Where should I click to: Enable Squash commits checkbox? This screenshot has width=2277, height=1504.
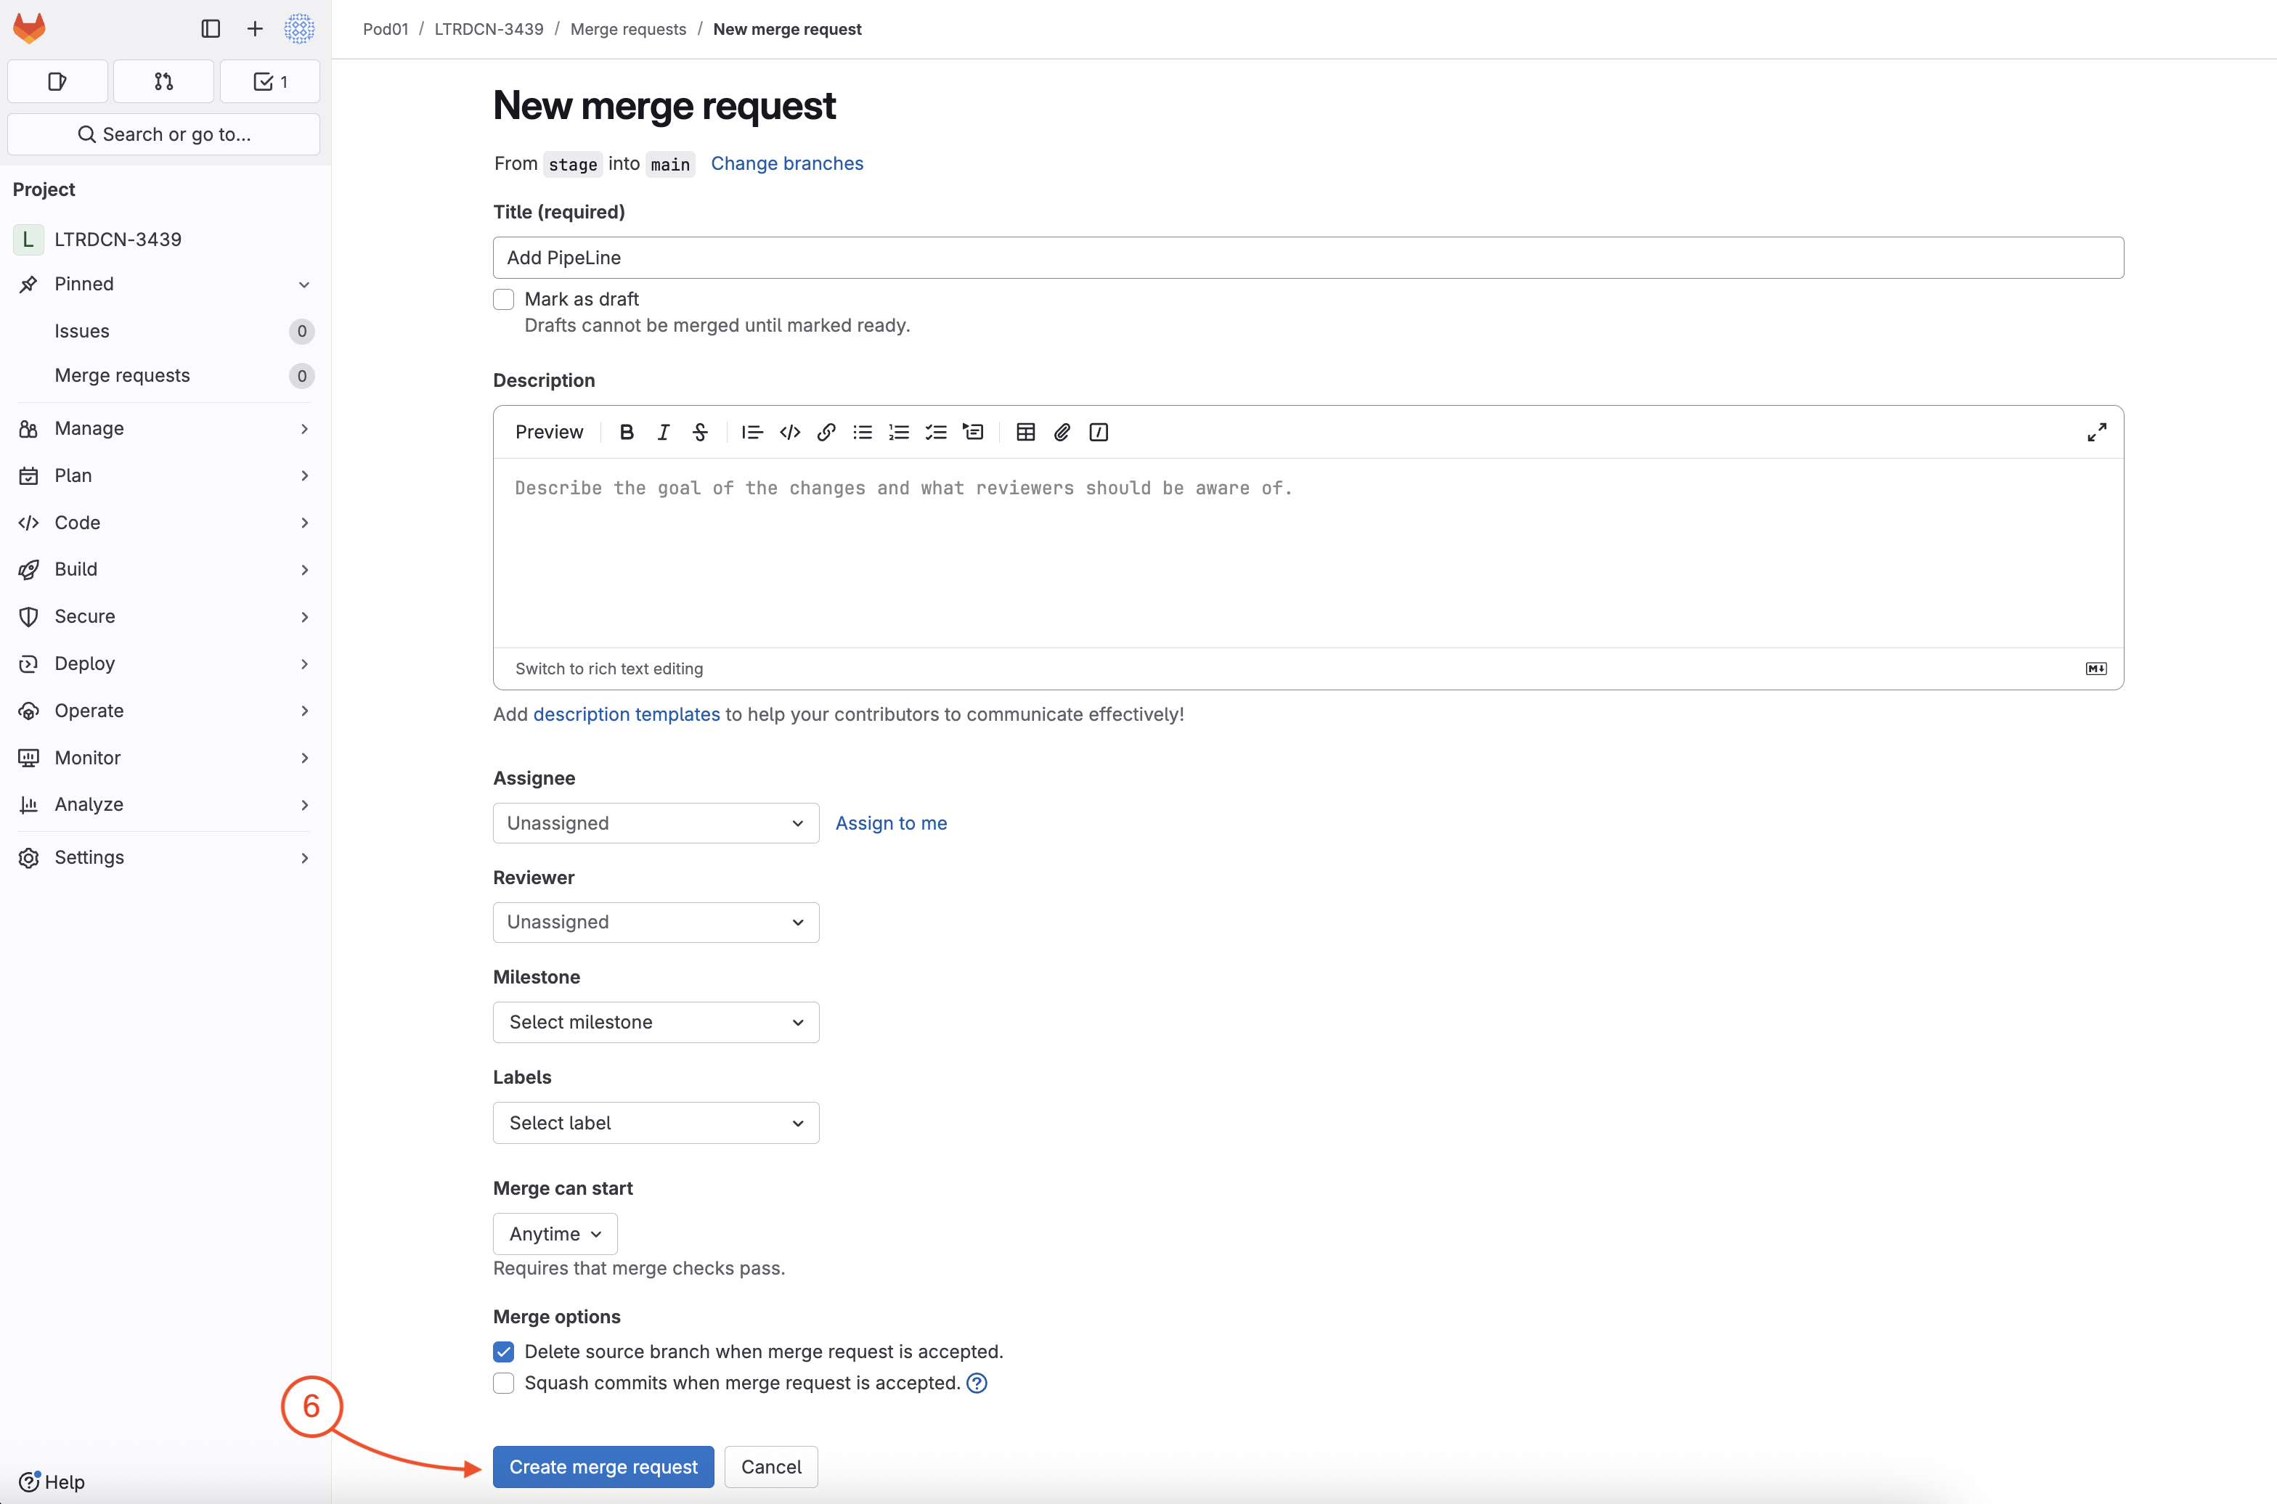click(x=504, y=1384)
